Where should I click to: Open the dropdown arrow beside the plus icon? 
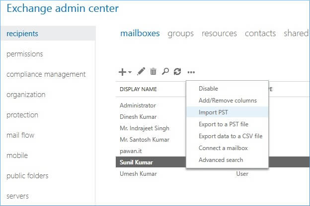pyautogui.click(x=130, y=72)
